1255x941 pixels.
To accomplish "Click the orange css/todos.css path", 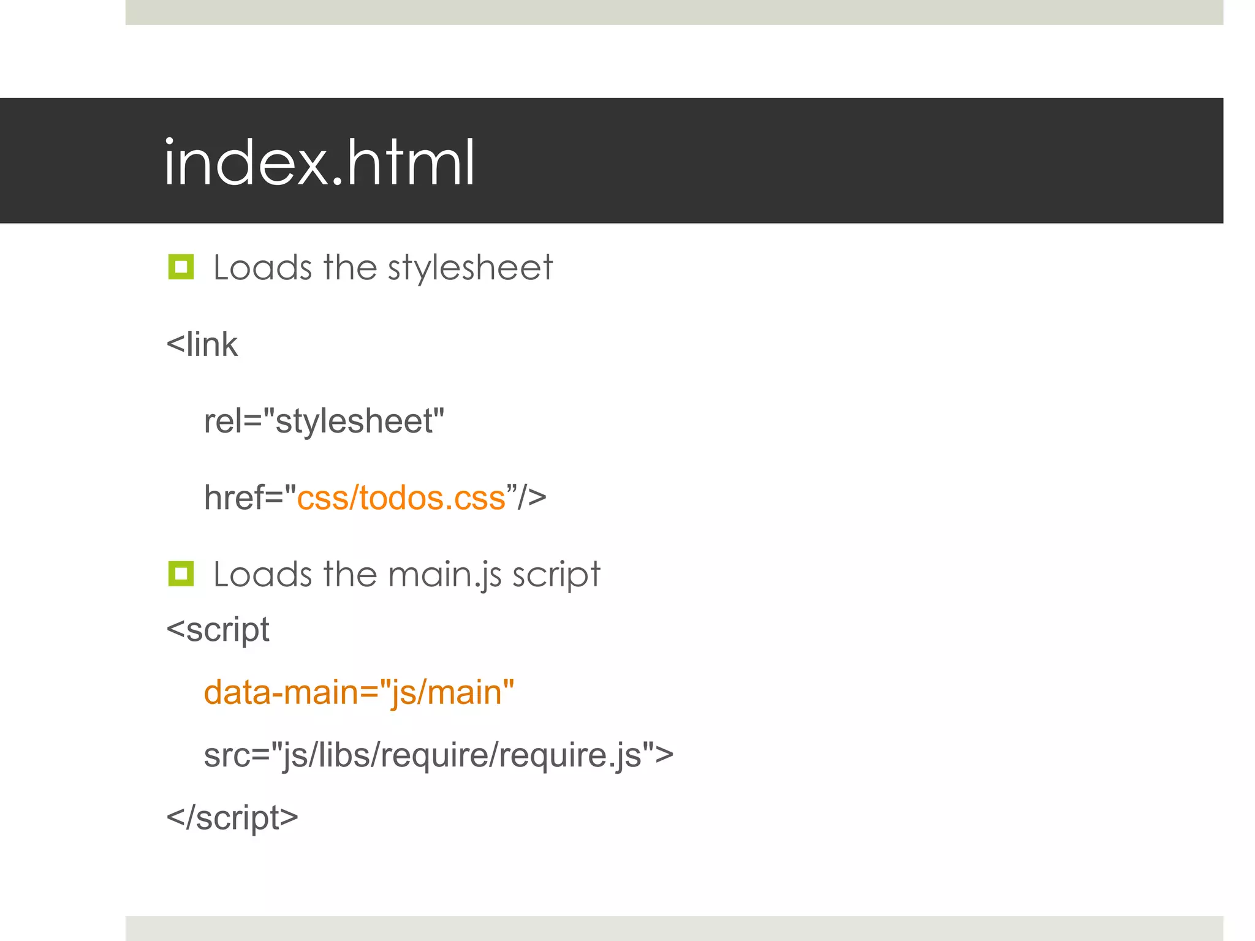I will [x=401, y=497].
